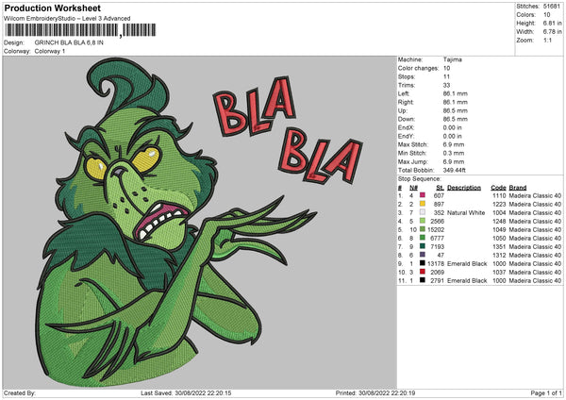
Task: Select the "Max Stitch:" label
Action: click(x=413, y=144)
